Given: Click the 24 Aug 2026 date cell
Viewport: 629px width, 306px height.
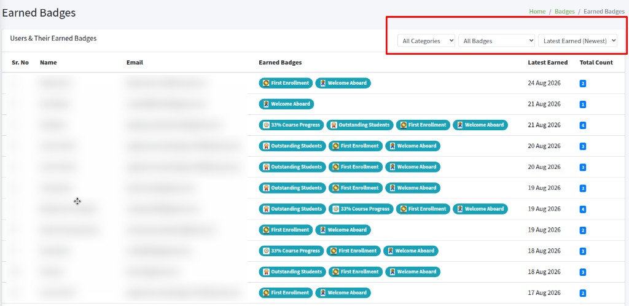Looking at the screenshot, I should pyautogui.click(x=544, y=83).
